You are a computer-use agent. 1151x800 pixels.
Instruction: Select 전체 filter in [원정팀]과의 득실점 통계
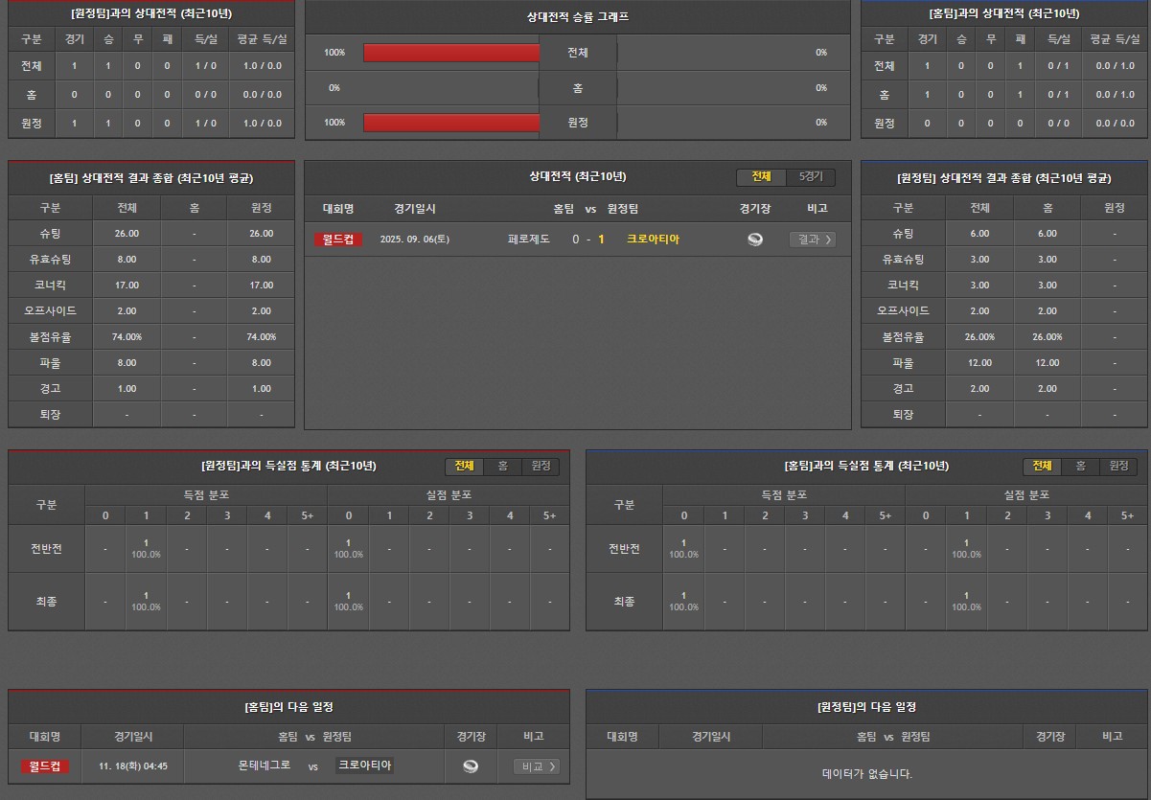464,466
